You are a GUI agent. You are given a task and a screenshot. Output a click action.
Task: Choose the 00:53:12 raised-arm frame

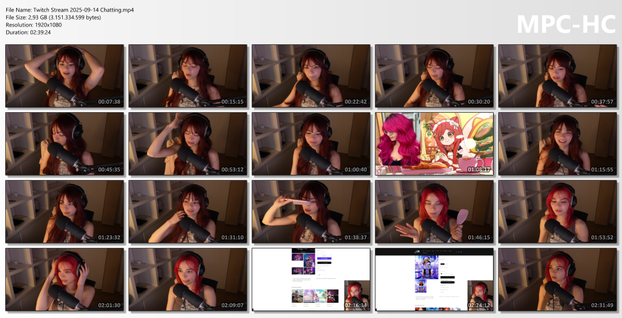coord(188,144)
